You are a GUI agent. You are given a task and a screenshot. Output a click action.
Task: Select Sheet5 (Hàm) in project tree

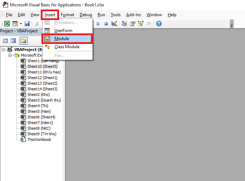tap(39, 111)
